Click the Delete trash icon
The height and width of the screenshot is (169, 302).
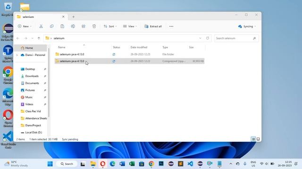pyautogui.click(x=94, y=26)
